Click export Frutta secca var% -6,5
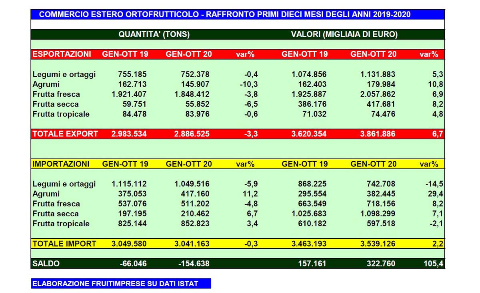The image size is (480, 293). tap(250, 104)
